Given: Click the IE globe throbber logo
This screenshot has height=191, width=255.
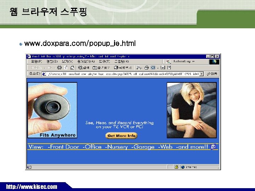Looking at the screenshot, I should click(214, 62).
